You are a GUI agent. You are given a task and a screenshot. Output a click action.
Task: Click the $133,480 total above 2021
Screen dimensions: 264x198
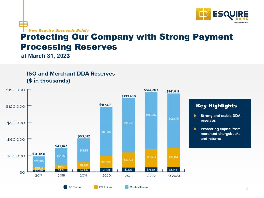(x=128, y=96)
